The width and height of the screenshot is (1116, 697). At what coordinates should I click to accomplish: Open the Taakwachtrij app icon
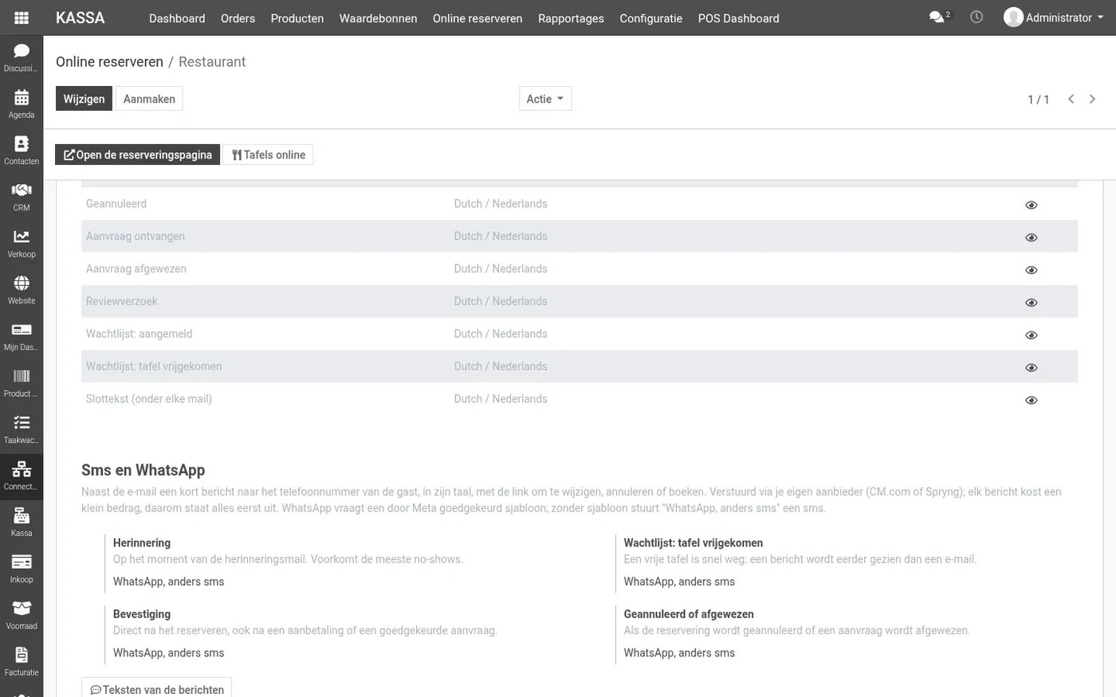[22, 429]
